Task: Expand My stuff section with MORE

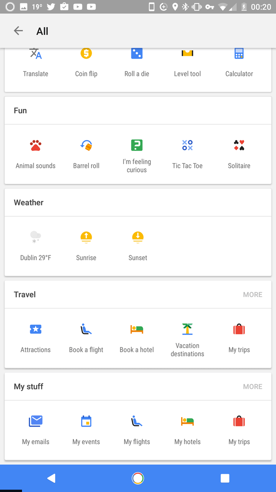Action: pyautogui.click(x=252, y=387)
